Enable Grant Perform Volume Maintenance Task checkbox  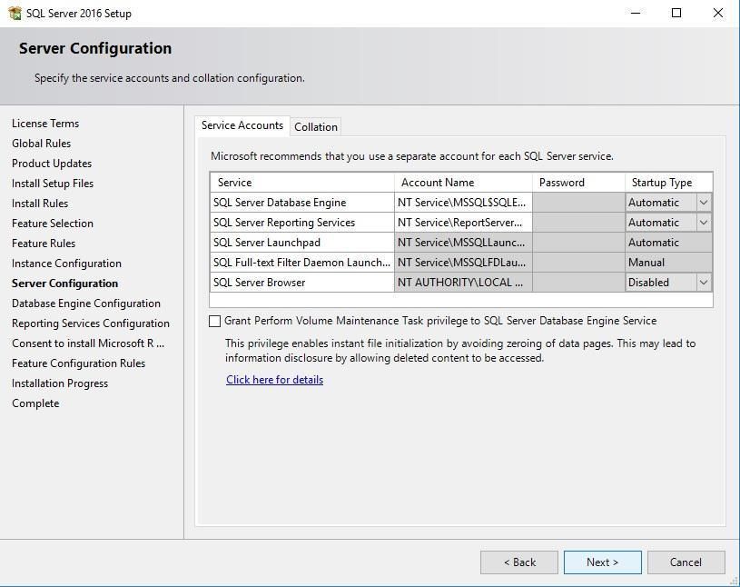click(x=215, y=321)
